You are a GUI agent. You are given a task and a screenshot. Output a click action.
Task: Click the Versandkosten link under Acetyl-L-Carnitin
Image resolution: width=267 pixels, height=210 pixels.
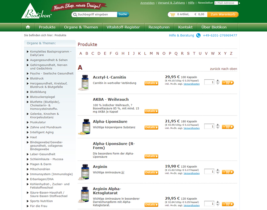pos(192,84)
